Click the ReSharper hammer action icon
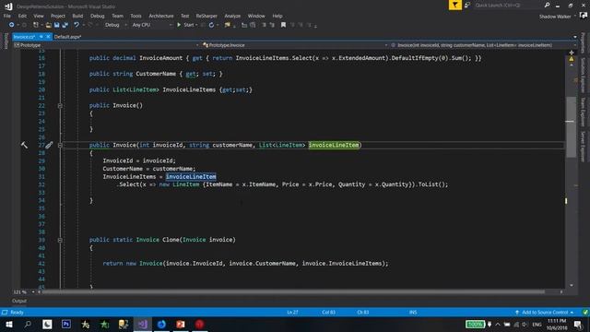The width and height of the screenshot is (590, 332). pyautogui.click(x=24, y=145)
